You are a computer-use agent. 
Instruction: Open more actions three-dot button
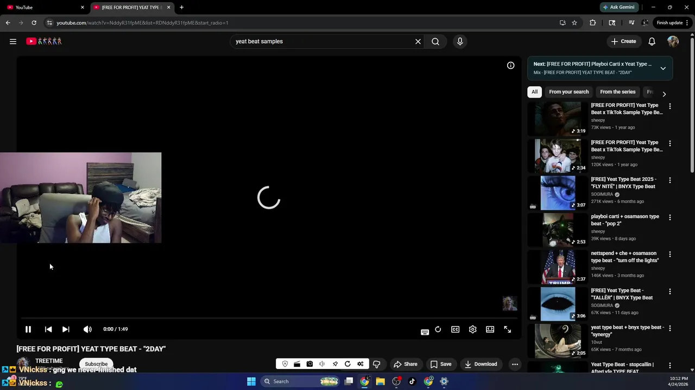[515, 364]
